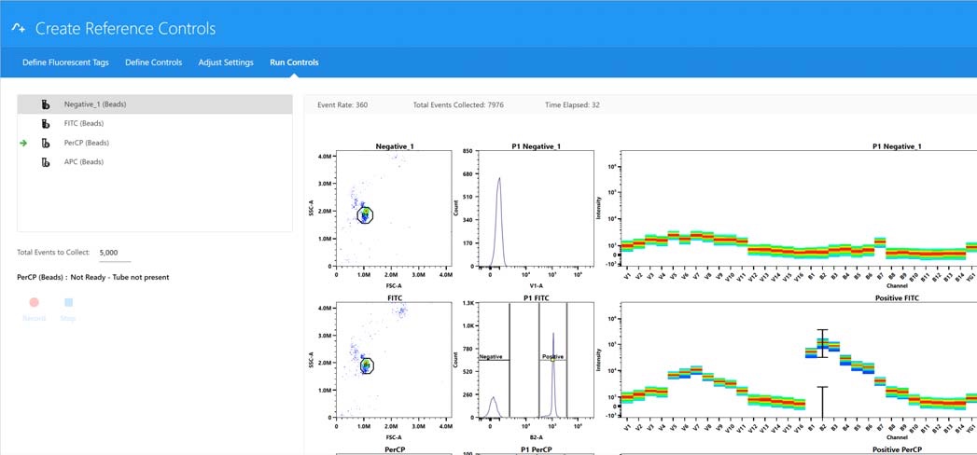Select the Negative_1 (Beads) tube icon
This screenshot has height=455, width=977.
coord(45,103)
